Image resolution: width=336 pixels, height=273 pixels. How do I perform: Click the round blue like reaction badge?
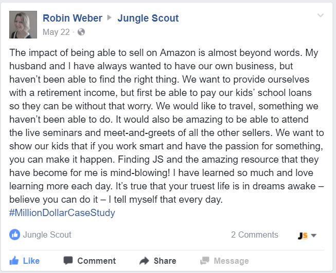[x=14, y=235]
